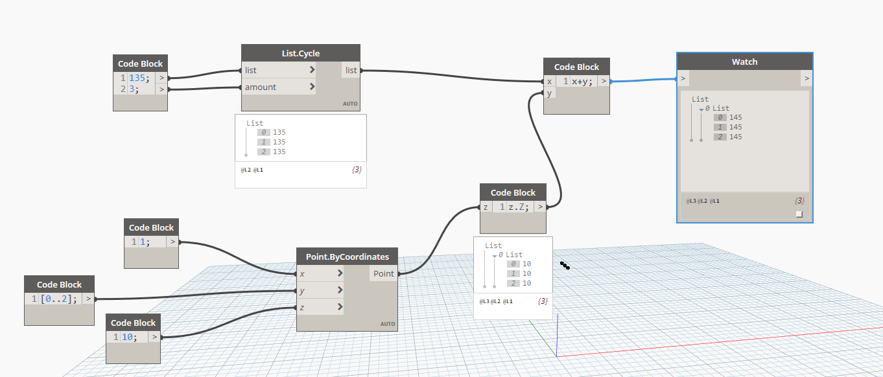Click index 2 row in List.Cycle preview
Image resolution: width=883 pixels, height=377 pixels.
click(x=272, y=152)
